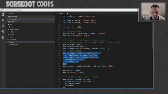The height and width of the screenshot is (94, 168).
Task: Click line with next(err);
Action: pos(69,86)
